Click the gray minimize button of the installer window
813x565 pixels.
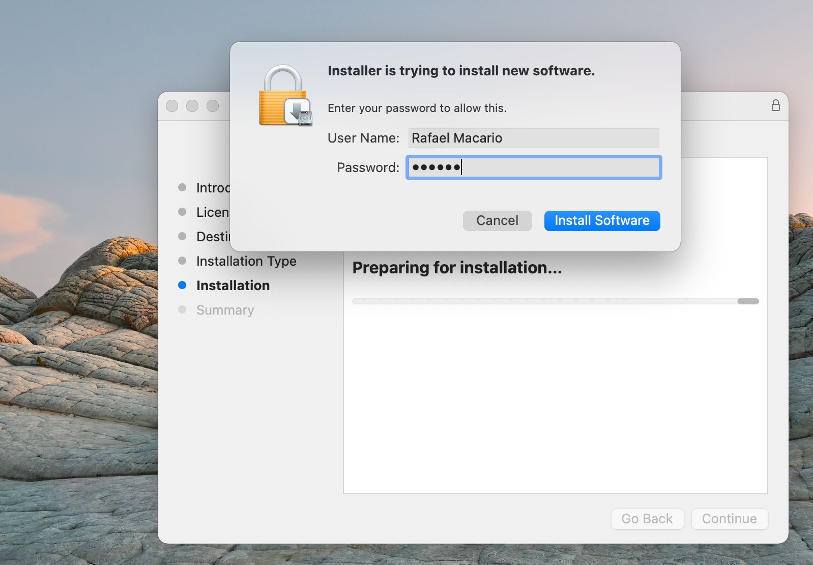(x=192, y=106)
